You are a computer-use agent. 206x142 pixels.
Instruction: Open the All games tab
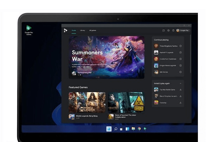pyautogui.click(x=93, y=30)
